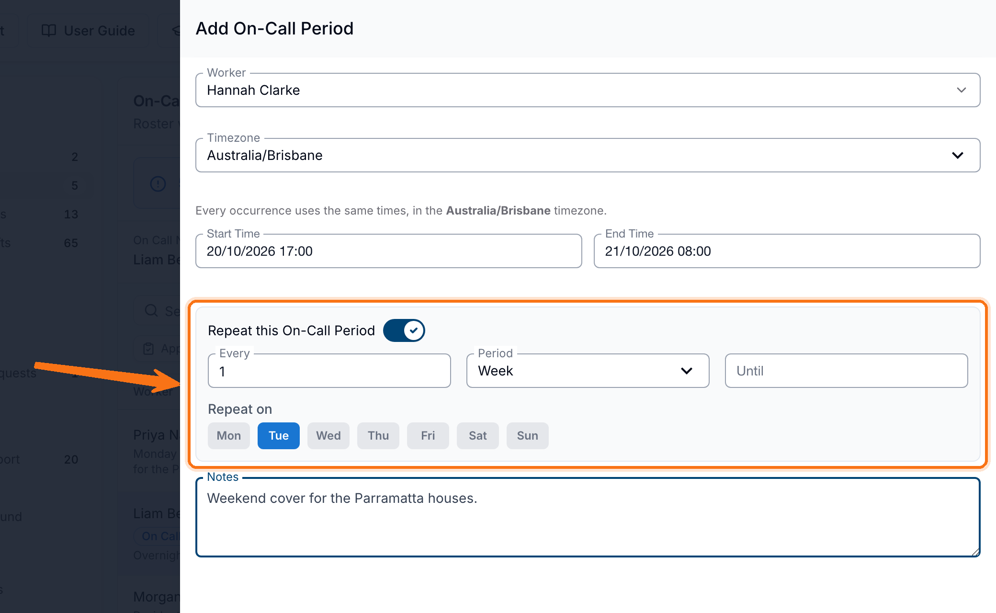Click the info alert icon in background page
This screenshot has width=996, height=613.
[x=158, y=184]
